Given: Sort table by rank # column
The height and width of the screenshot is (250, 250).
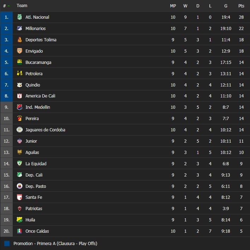Looking at the screenshot, I should click(x=5, y=6).
